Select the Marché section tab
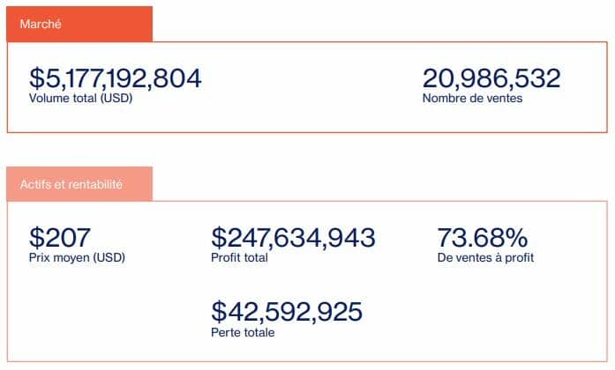Screen dimensions: 615x370 (x=79, y=25)
